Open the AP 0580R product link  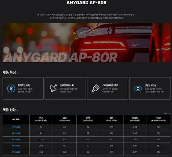click(x=16, y=127)
